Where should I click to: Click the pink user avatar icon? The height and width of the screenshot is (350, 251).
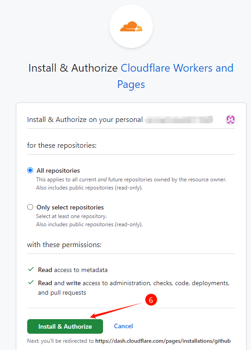point(231,119)
